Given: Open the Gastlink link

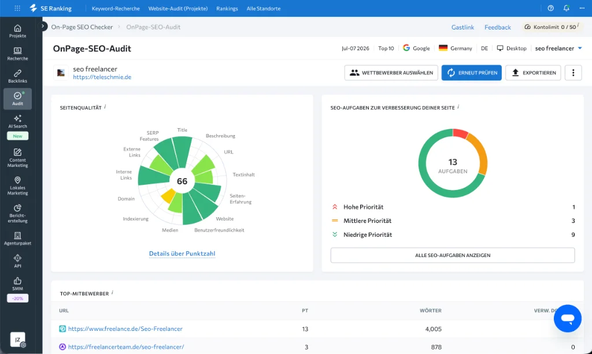Looking at the screenshot, I should point(462,27).
